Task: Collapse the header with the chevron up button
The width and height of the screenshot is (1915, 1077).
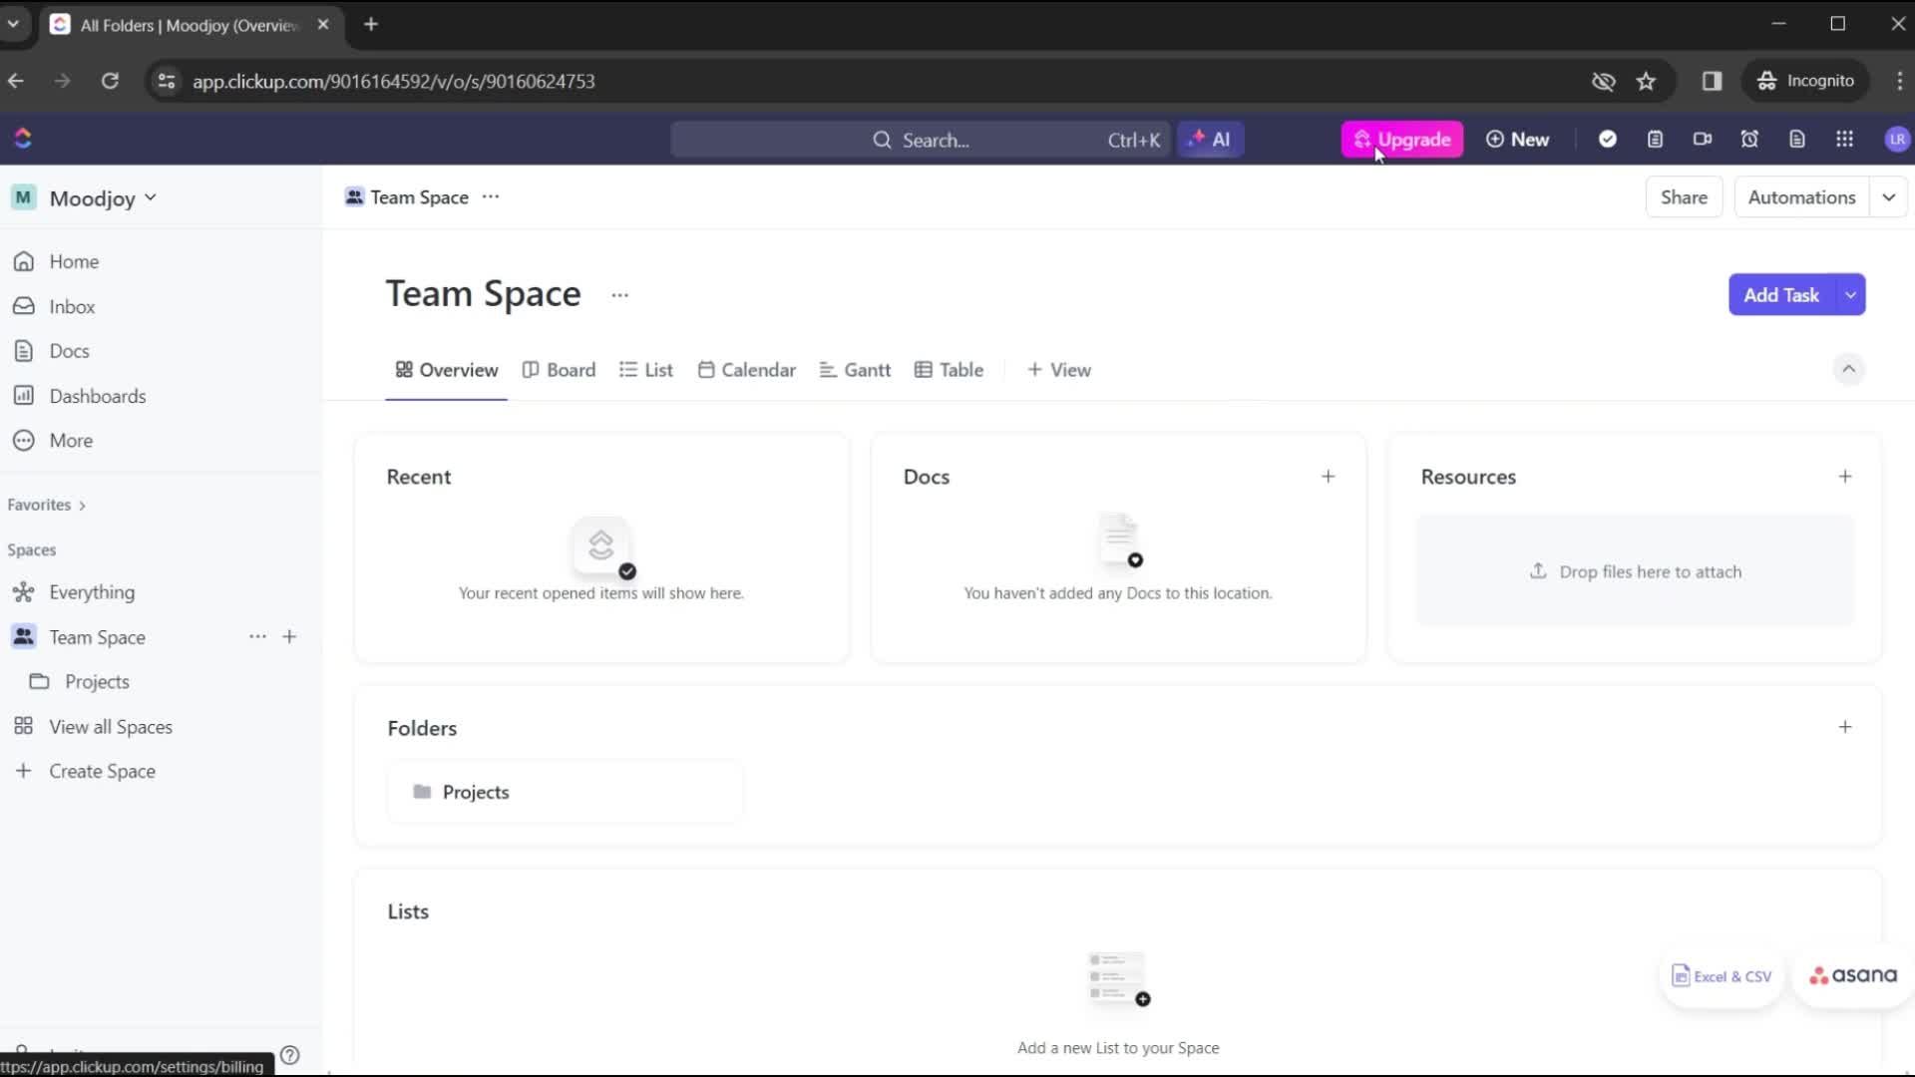Action: [x=1848, y=370]
